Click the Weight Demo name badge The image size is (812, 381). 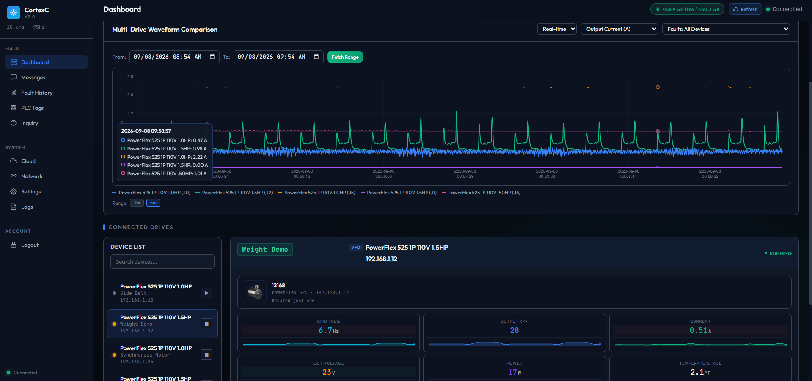click(x=265, y=250)
